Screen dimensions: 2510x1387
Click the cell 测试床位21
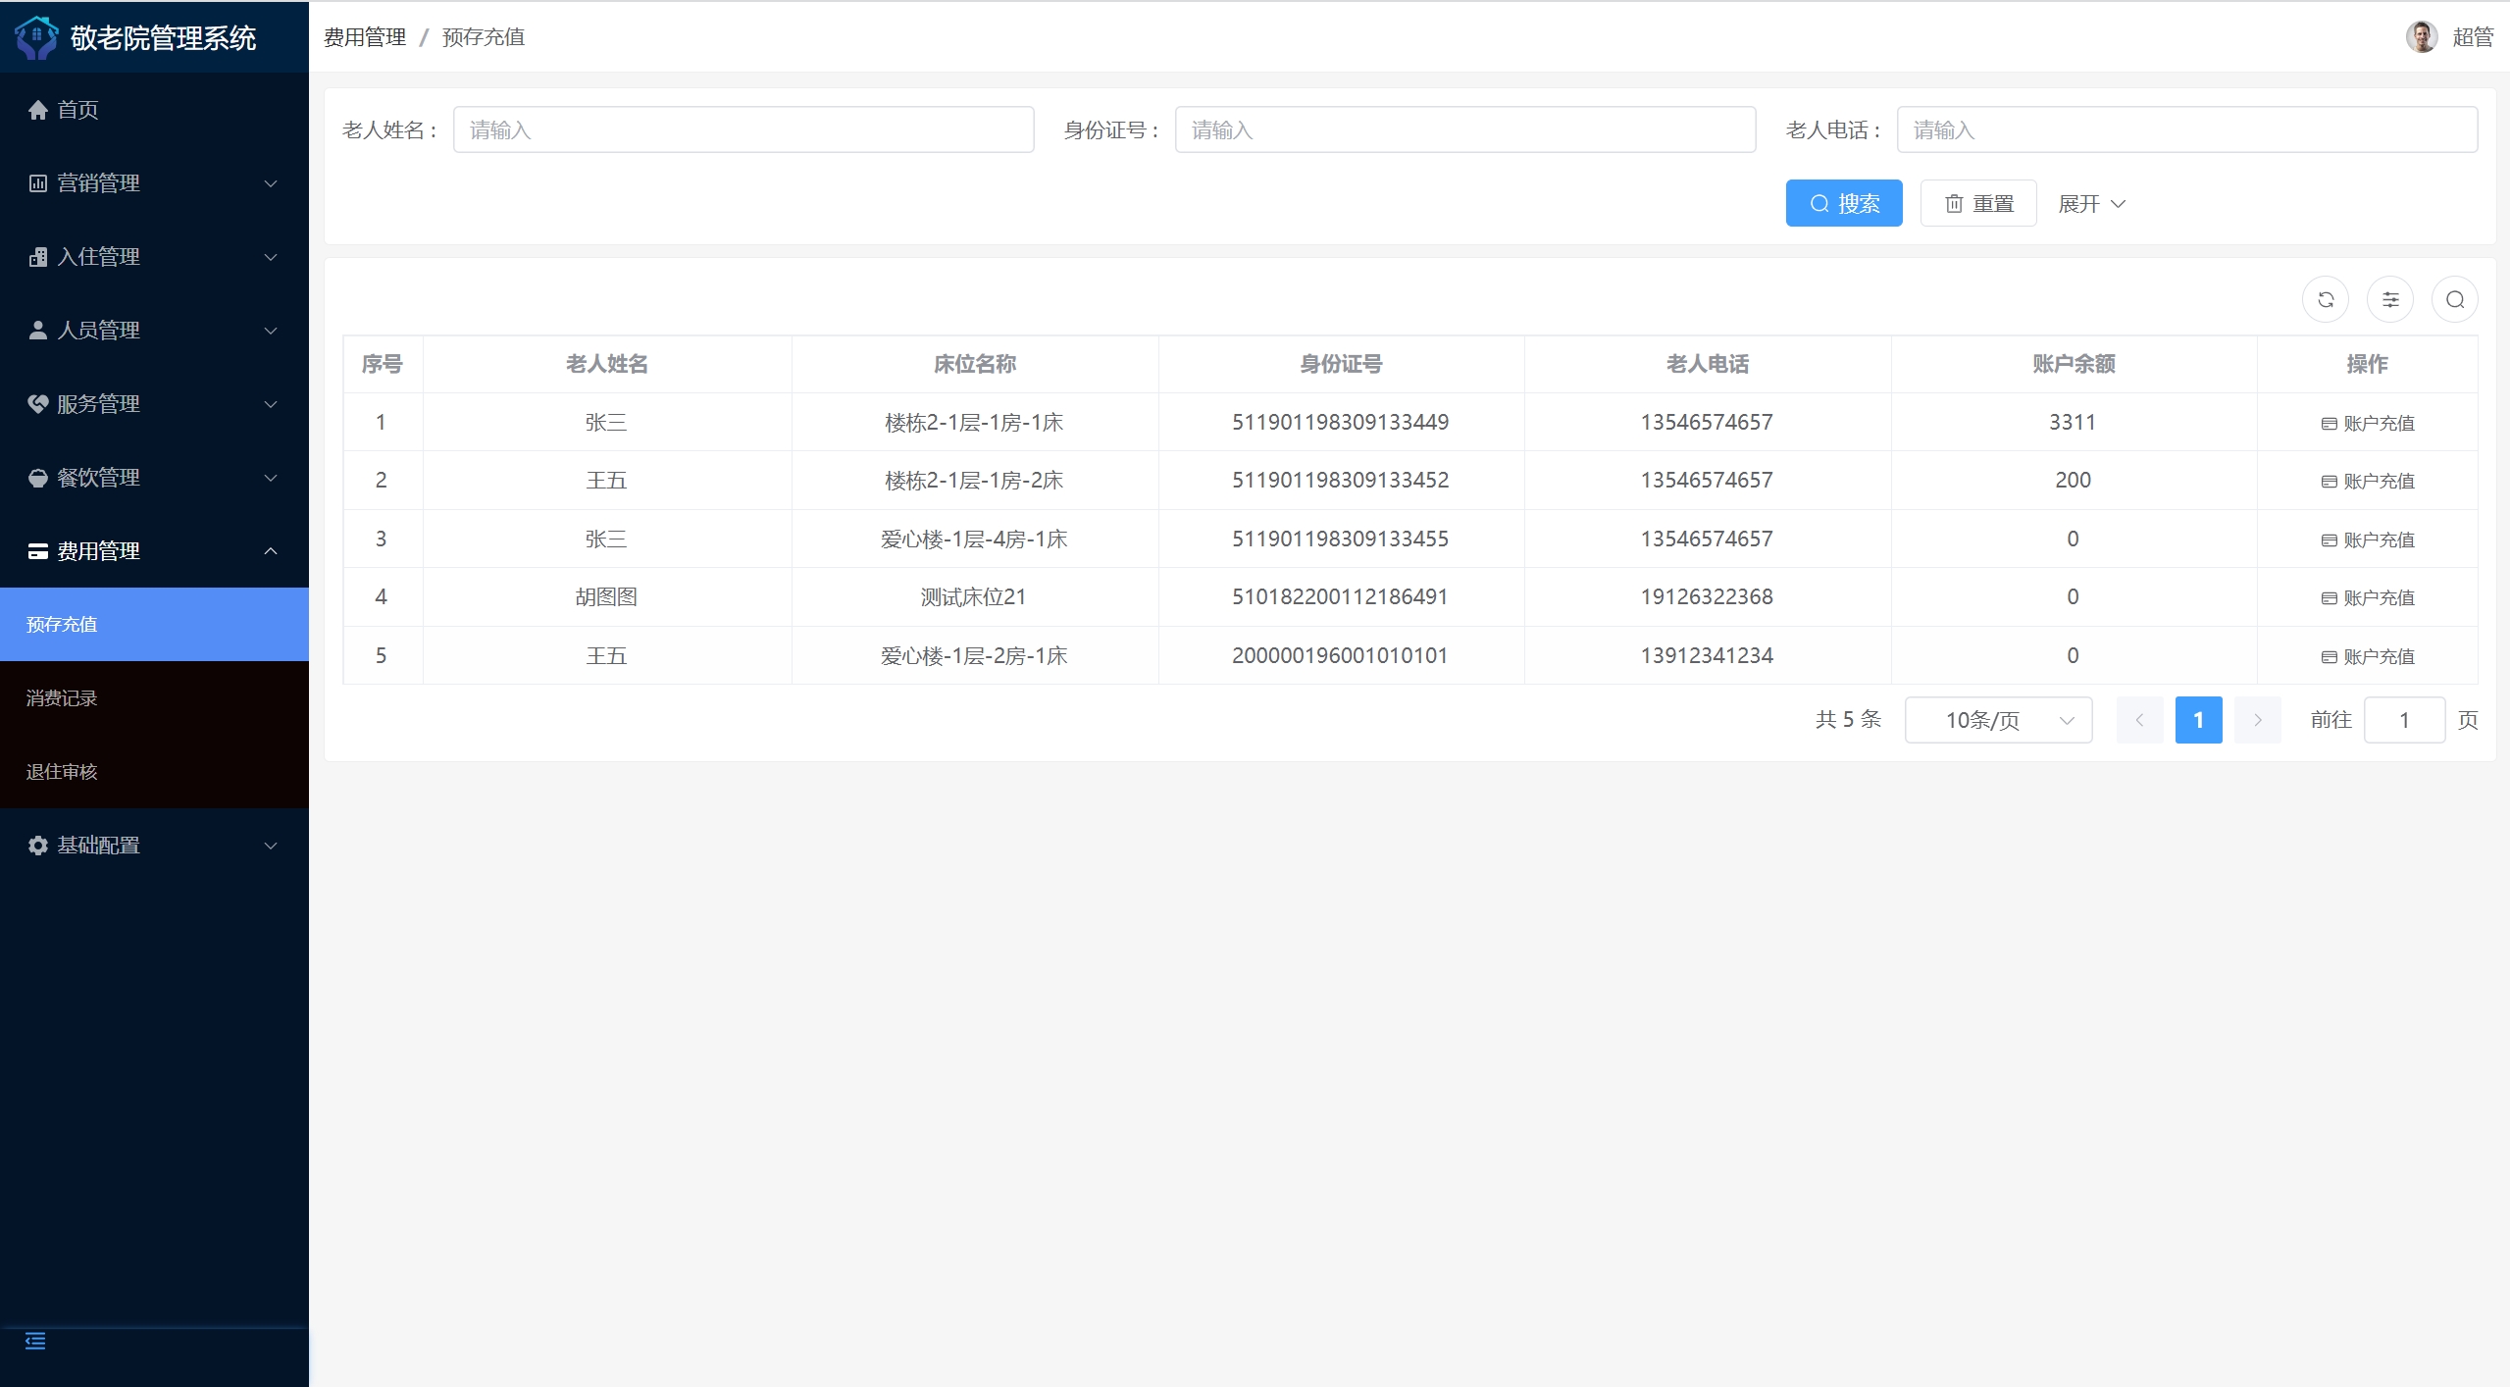pyautogui.click(x=973, y=596)
